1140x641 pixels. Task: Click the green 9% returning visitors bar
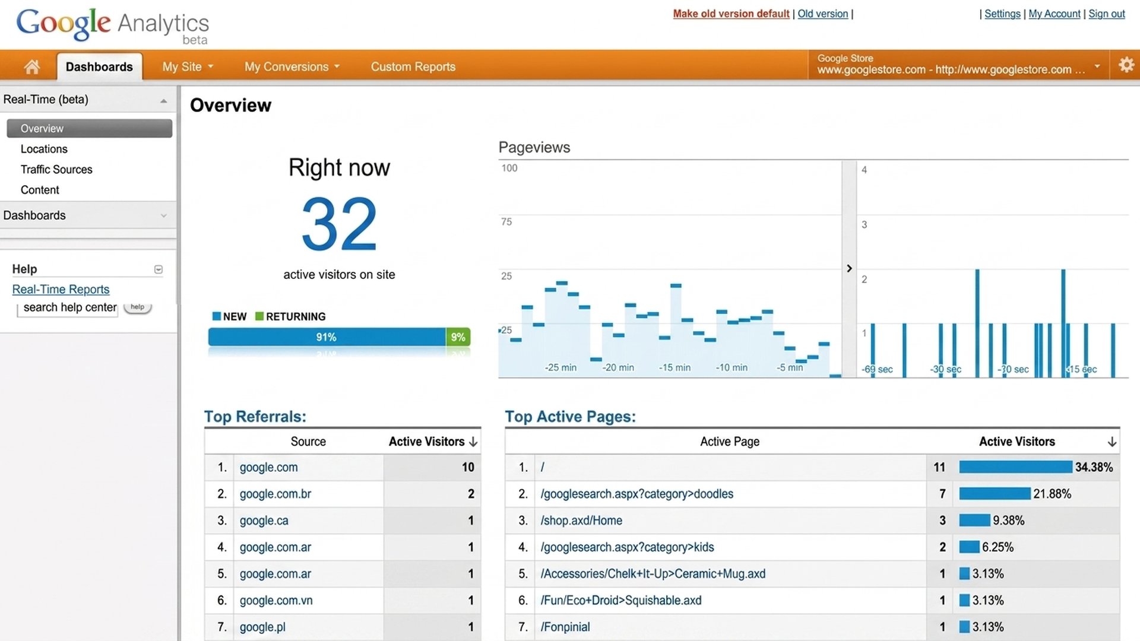pos(458,337)
